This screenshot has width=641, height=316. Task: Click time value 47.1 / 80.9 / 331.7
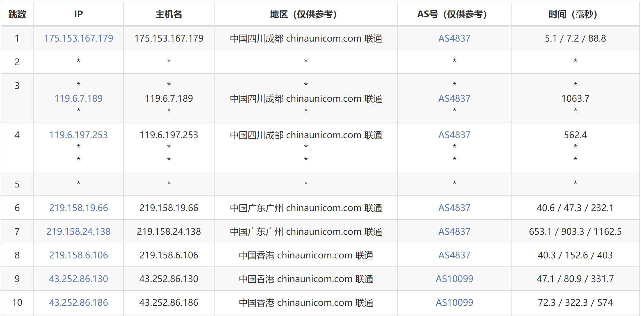point(575,279)
